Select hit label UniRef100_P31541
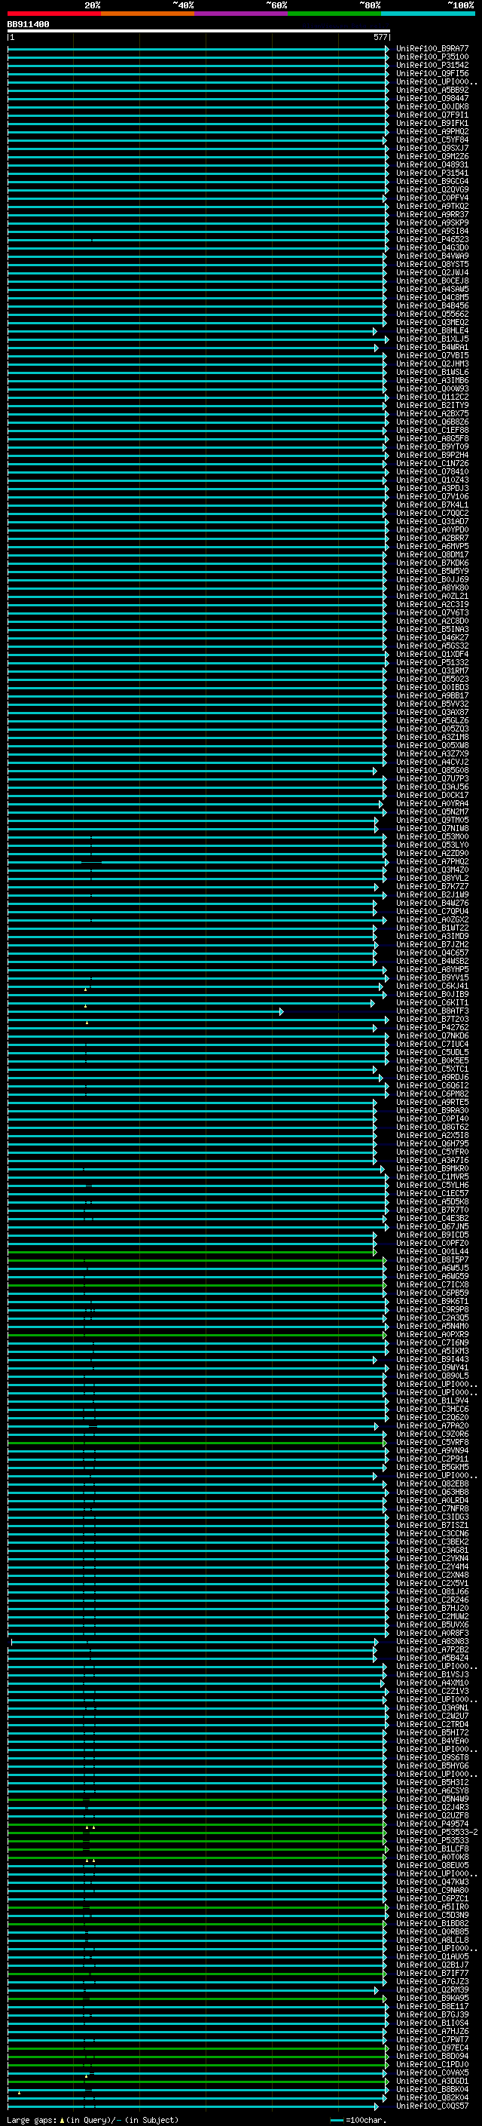The height and width of the screenshot is (2126, 482). point(432,173)
